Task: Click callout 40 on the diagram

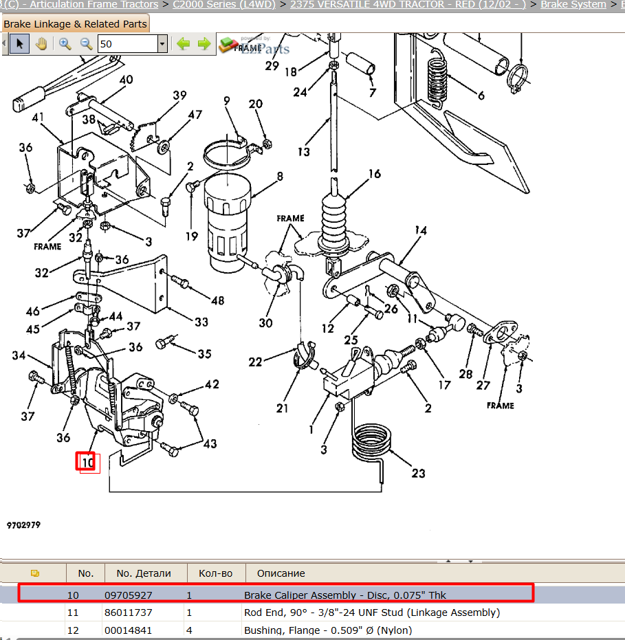Action: (126, 79)
